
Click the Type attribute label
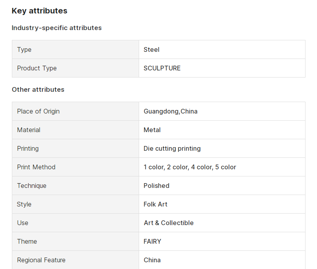click(24, 49)
